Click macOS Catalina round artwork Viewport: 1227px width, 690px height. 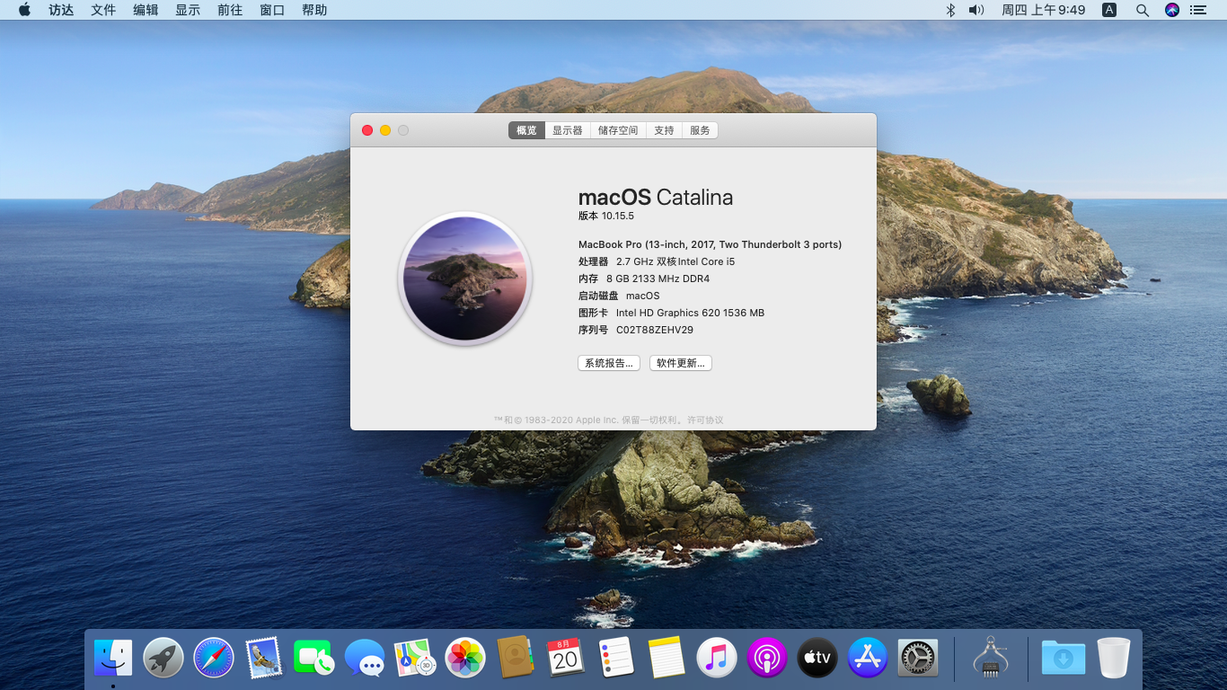click(x=465, y=279)
